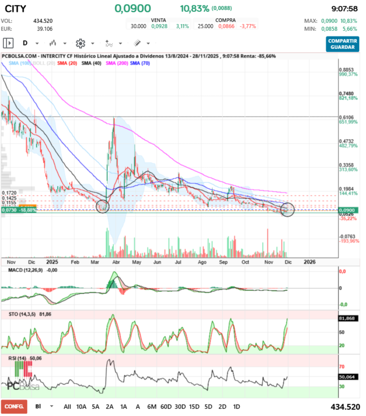Click the 81,868 stochastic value tag
This screenshot has width=366, height=416.
(x=348, y=319)
